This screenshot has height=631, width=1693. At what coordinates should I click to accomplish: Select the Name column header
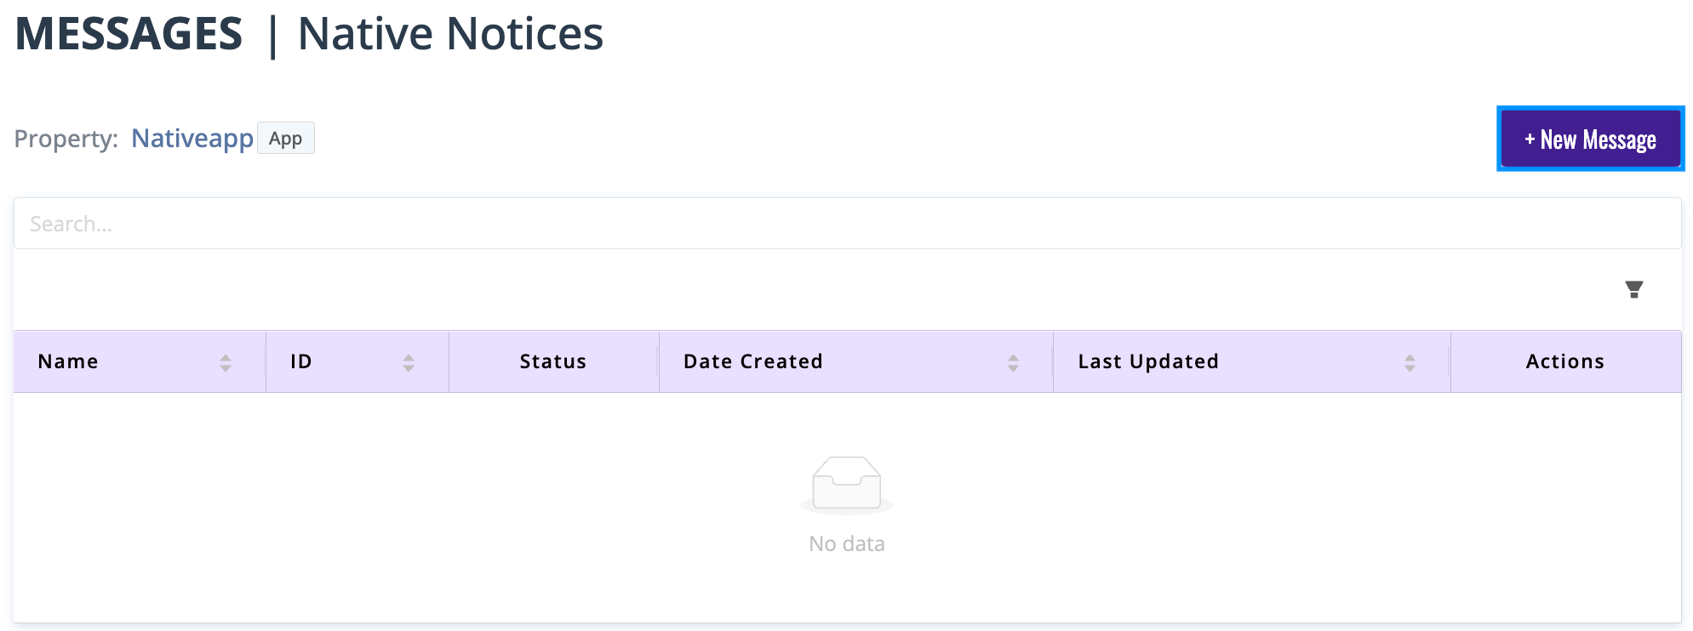tap(67, 361)
